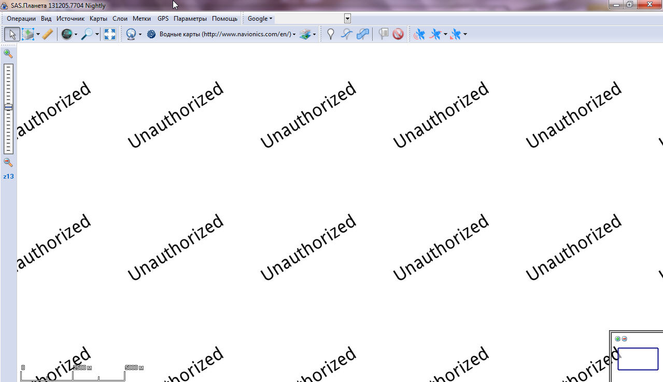The image size is (663, 382).
Task: Activate the ruler distance measurement tool
Action: 47,35
